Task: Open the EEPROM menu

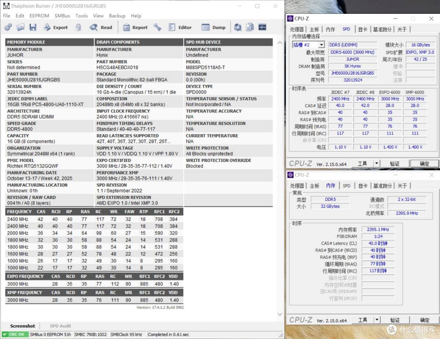Action: (x=39, y=16)
